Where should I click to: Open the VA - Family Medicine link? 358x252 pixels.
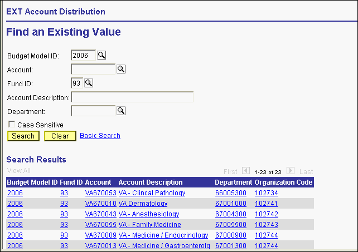point(149,225)
